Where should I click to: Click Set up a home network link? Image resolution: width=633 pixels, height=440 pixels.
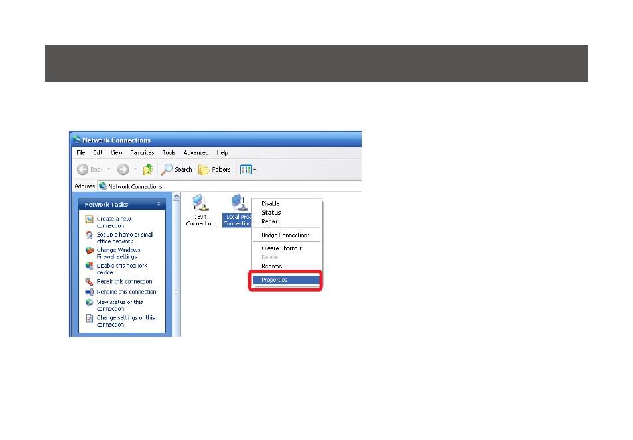point(124,238)
